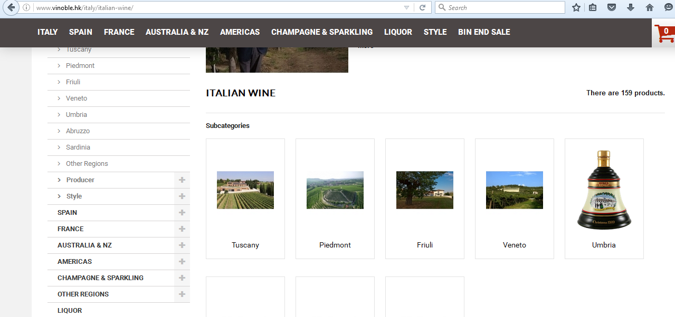Viewport: 675px width, 317px height.
Task: Open ITALY in top navigation
Action: click(x=47, y=32)
